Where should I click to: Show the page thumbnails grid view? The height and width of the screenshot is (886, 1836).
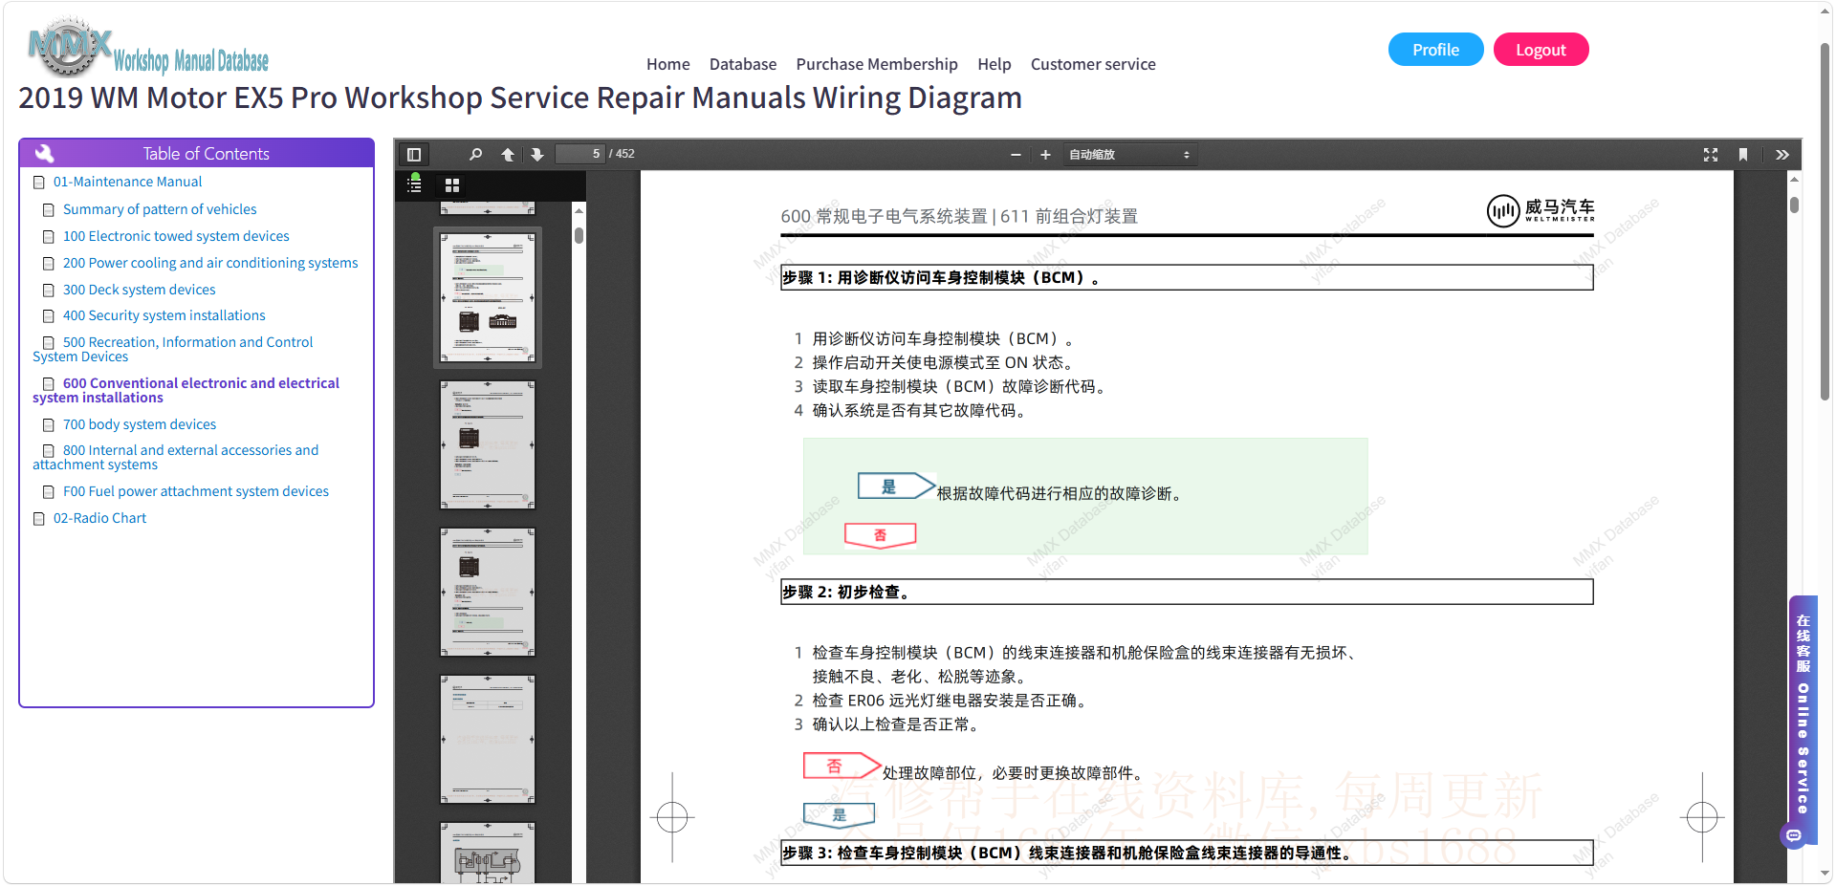(x=452, y=185)
